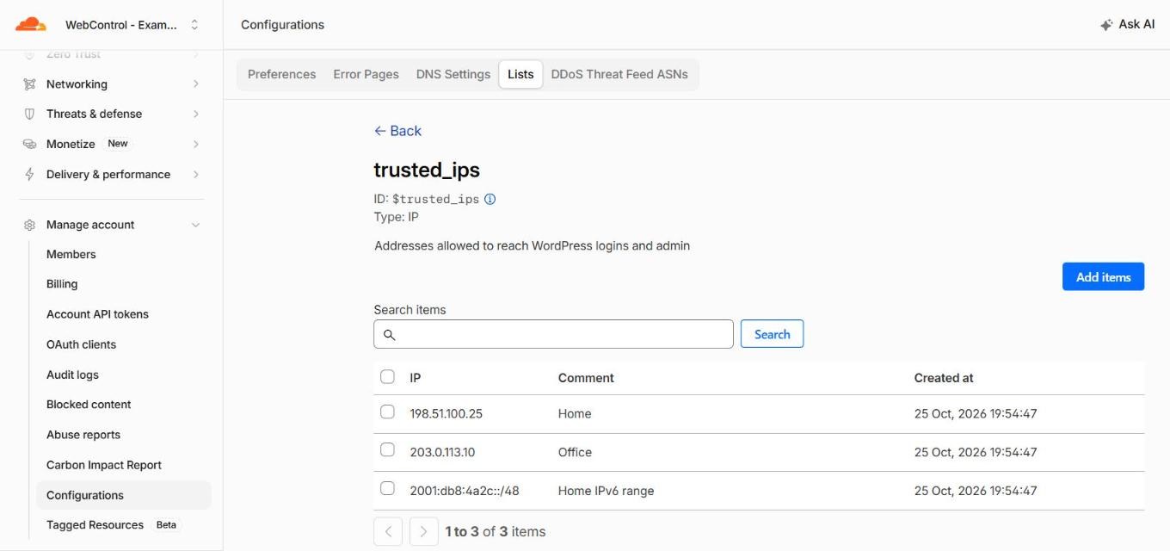
Task: Click the next page arrow button
Action: tap(424, 531)
